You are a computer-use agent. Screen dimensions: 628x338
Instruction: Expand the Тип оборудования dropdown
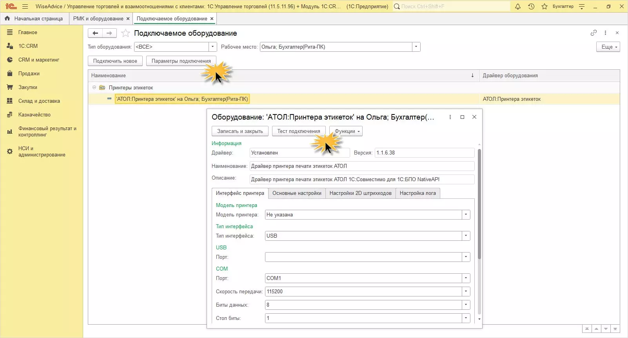pos(213,47)
